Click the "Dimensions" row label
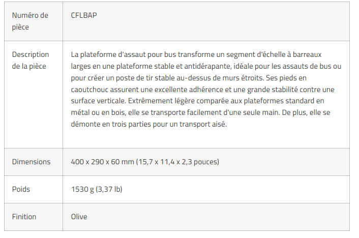This screenshot has width=359, height=238. pos(31,162)
